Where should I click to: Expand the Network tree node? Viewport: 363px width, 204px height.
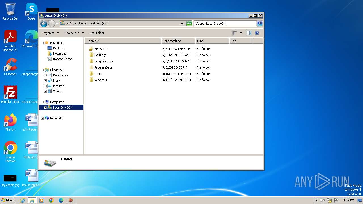click(x=42, y=118)
